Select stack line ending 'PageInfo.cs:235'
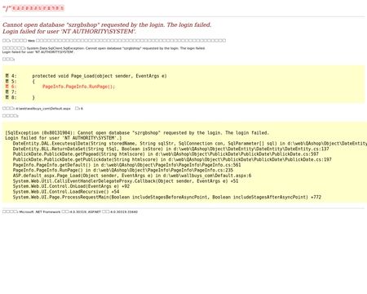This screenshot has height=294, width=367. [123, 170]
